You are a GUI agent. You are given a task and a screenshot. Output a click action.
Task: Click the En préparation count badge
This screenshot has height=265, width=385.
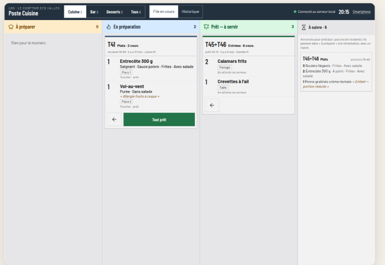point(195,27)
